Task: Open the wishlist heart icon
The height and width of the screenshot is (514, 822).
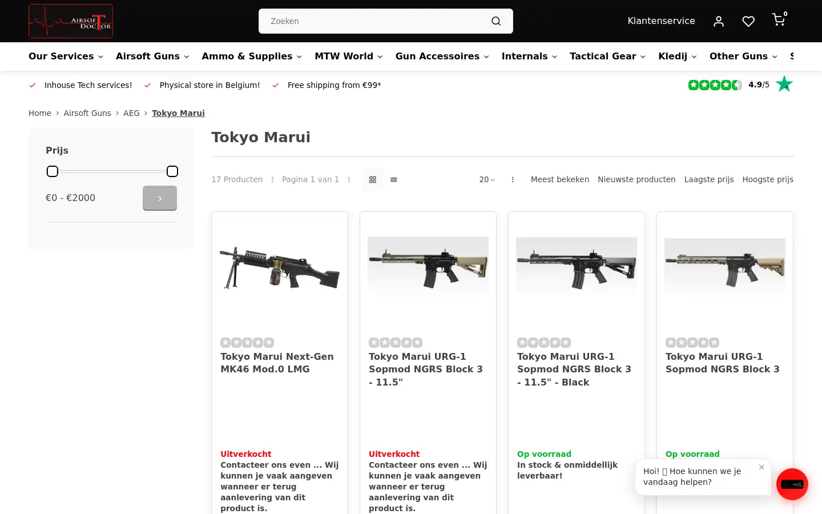Action: click(x=748, y=21)
